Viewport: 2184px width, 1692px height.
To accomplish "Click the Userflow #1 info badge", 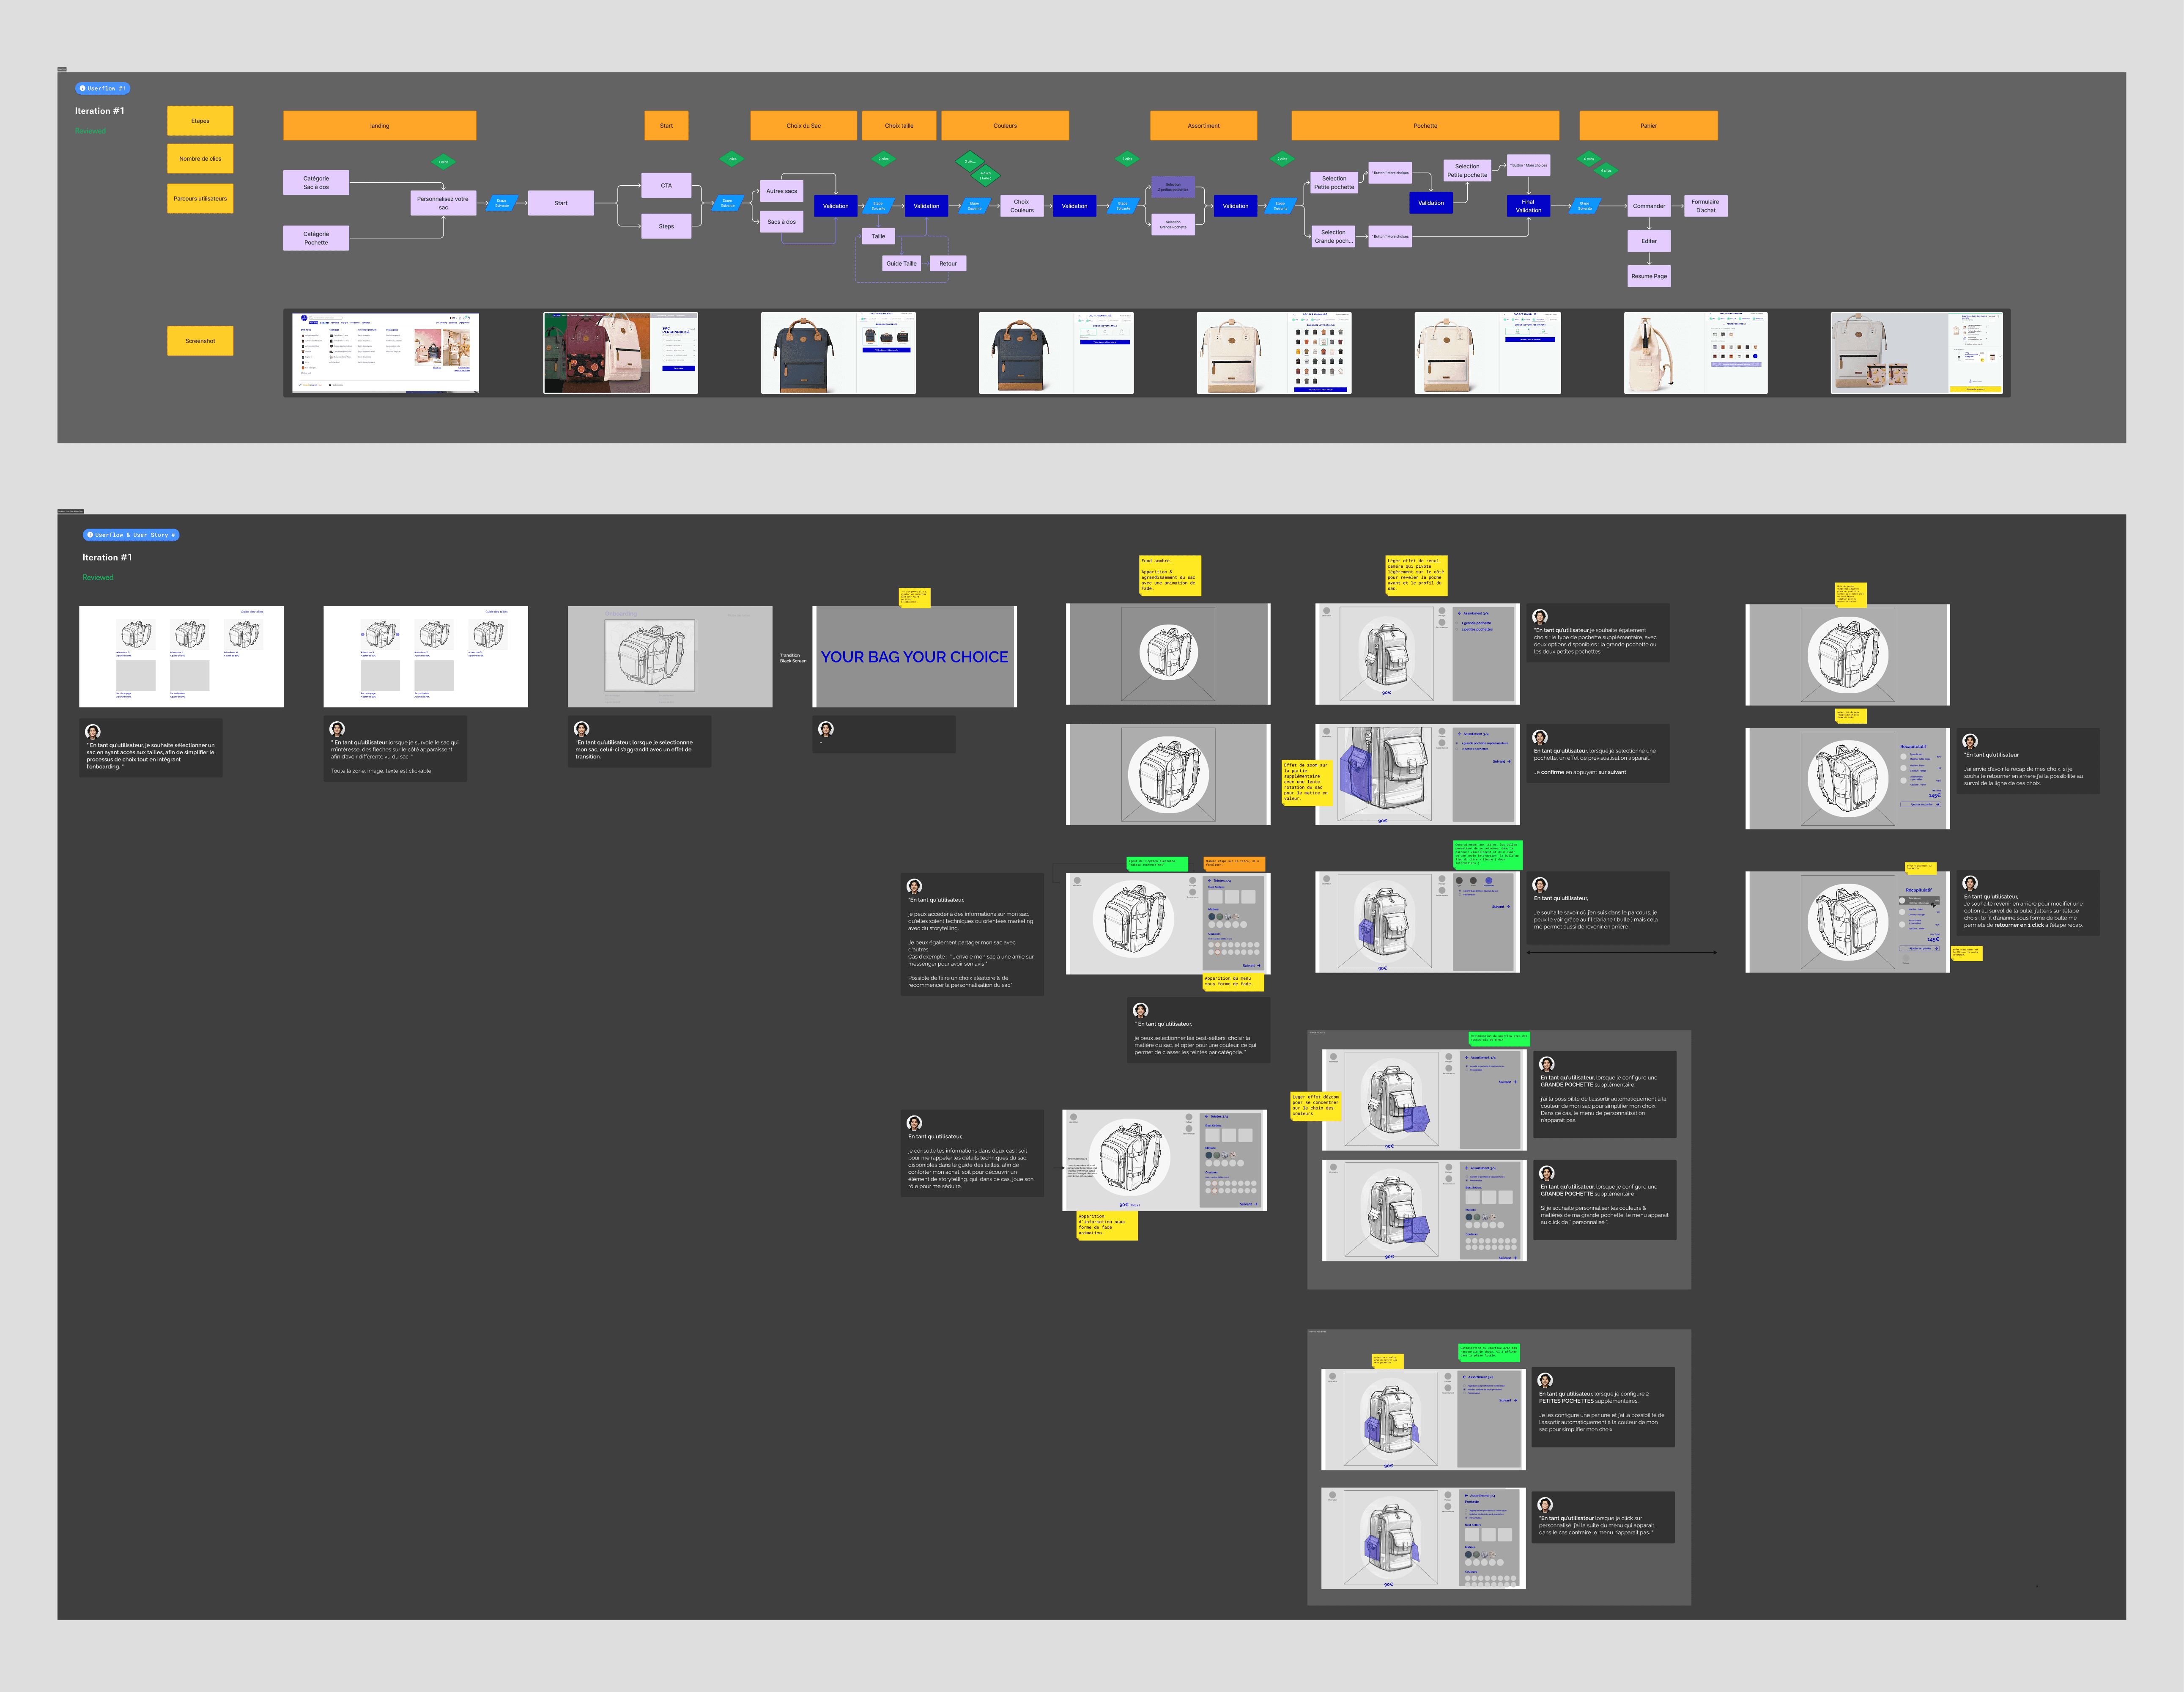I will pos(103,88).
